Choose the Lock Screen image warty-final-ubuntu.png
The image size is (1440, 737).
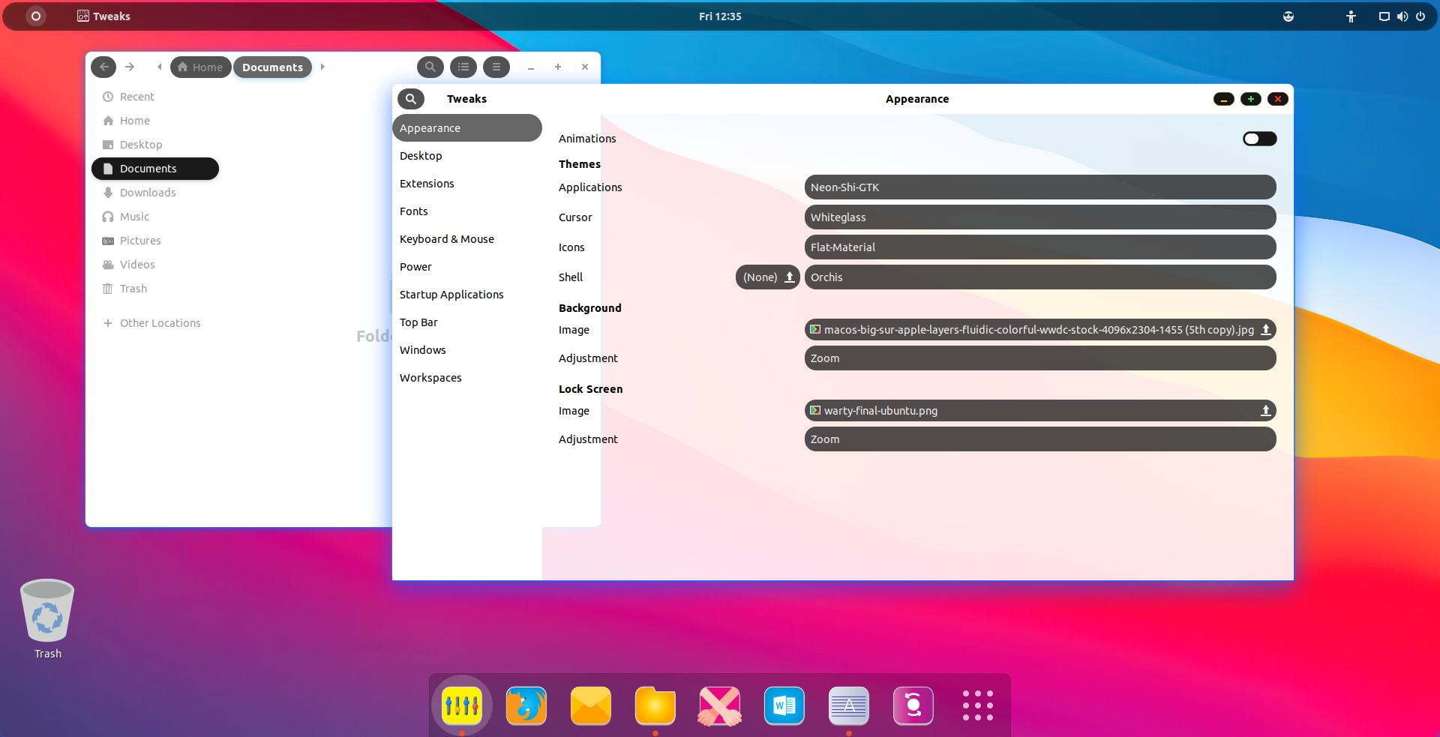pos(1040,411)
